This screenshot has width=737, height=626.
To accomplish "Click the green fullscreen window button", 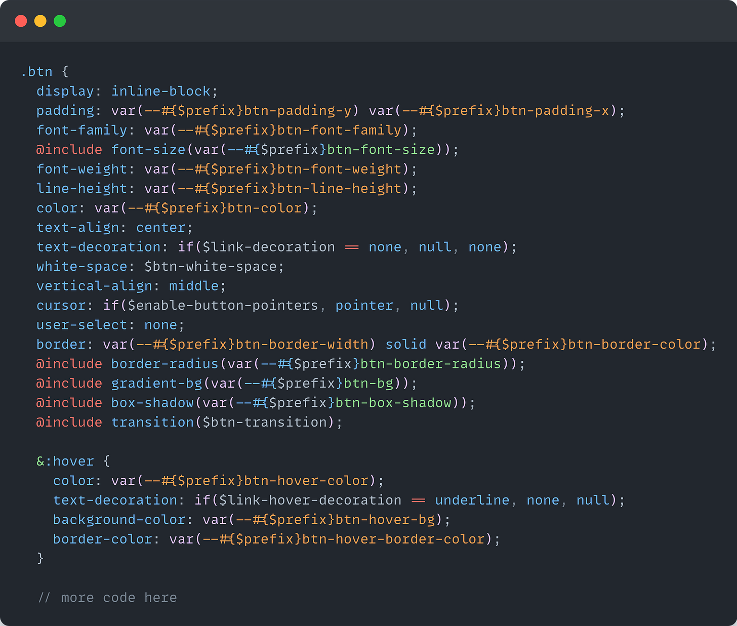I will [x=59, y=21].
